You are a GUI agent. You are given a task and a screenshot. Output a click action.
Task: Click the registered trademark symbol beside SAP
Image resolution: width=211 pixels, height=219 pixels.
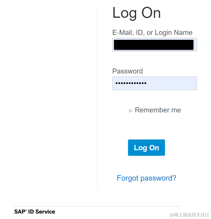coord(26,210)
